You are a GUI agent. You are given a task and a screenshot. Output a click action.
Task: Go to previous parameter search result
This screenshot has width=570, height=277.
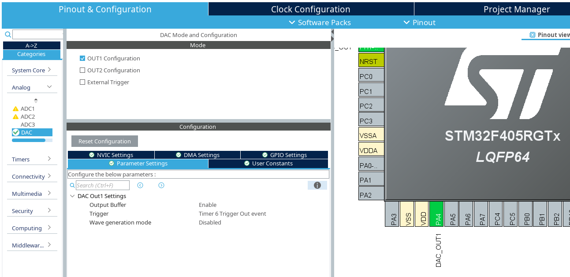coord(140,185)
